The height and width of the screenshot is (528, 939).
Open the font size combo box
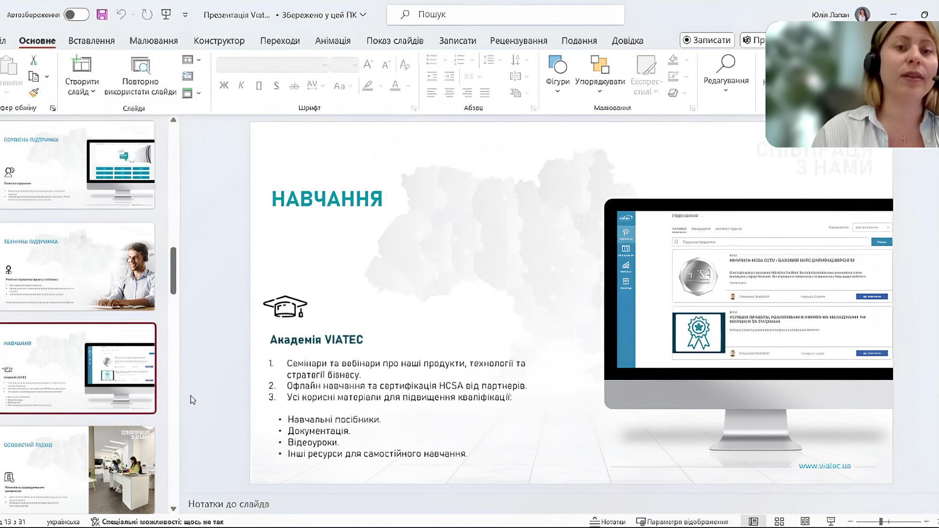(x=344, y=65)
